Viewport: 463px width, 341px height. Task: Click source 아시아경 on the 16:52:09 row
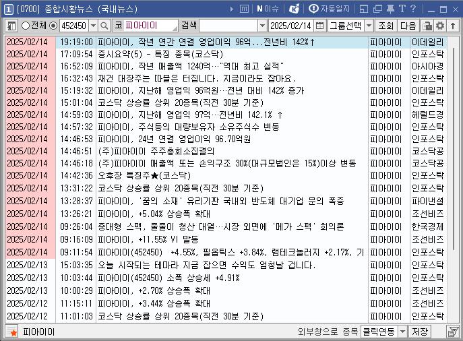pyautogui.click(x=427, y=67)
